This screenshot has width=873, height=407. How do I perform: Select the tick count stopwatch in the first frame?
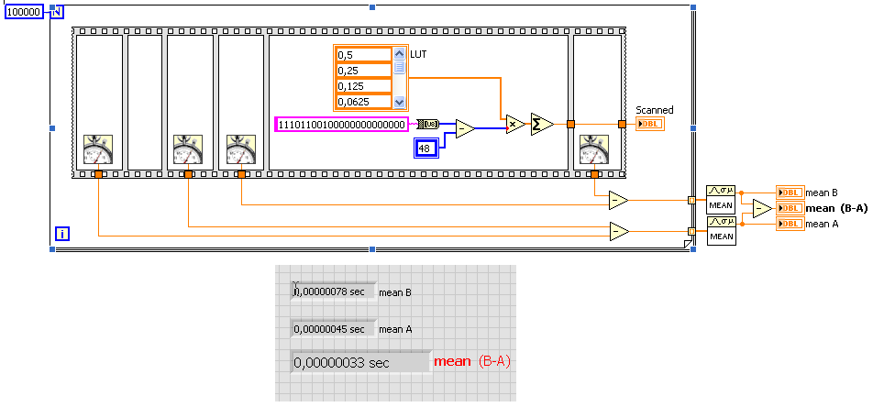click(98, 149)
